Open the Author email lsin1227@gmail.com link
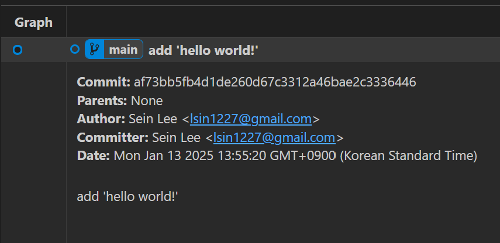This screenshot has width=500, height=243. tap(251, 119)
